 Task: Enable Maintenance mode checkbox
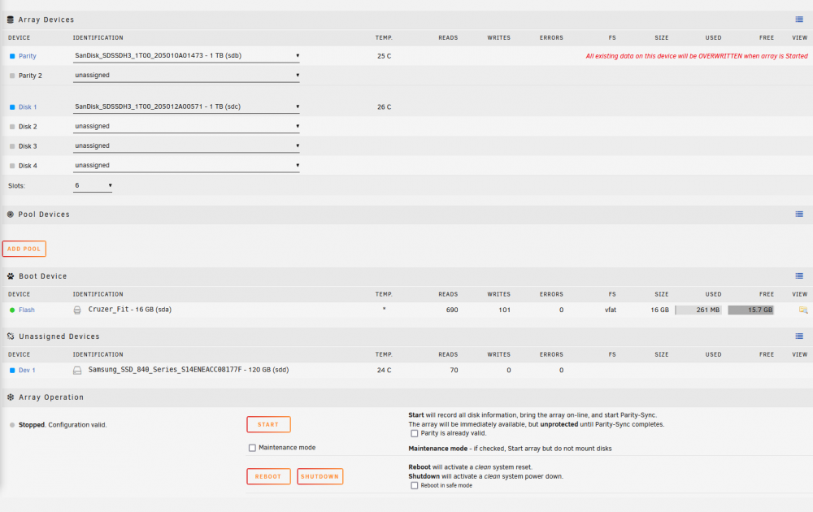click(252, 448)
